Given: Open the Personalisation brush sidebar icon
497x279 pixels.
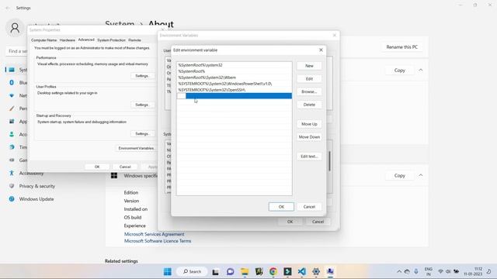Looking at the screenshot, I should (x=12, y=108).
